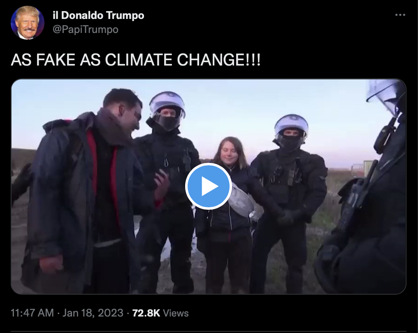Viewport: 418px width, 333px height.
Task: Click the grey pouch held by center person
Action: [241, 198]
